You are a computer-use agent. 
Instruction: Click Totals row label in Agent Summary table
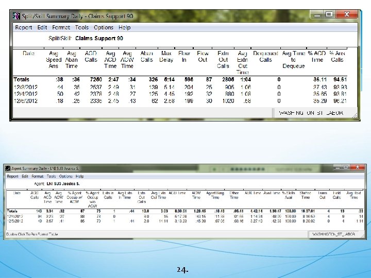tap(12, 211)
